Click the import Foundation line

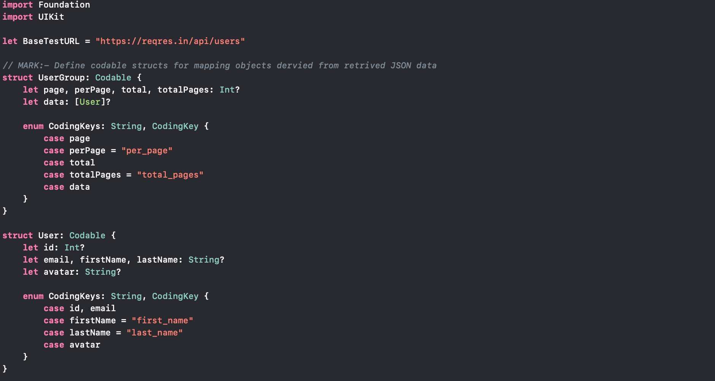coord(46,5)
